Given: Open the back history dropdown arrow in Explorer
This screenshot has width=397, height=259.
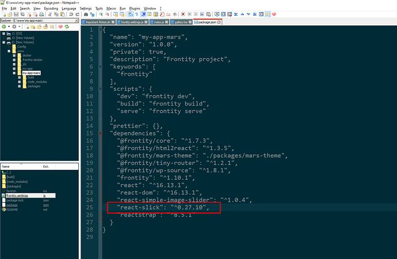Looking at the screenshot, I should (x=9, y=26).
